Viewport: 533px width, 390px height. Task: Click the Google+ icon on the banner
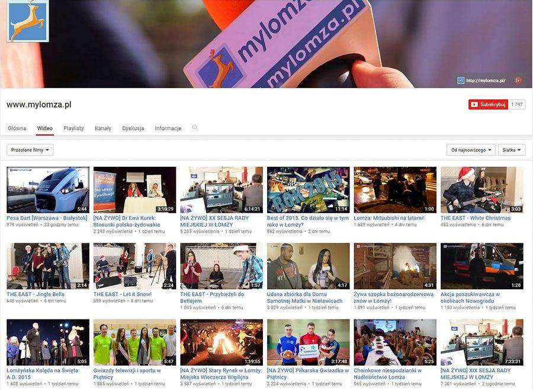click(x=518, y=80)
